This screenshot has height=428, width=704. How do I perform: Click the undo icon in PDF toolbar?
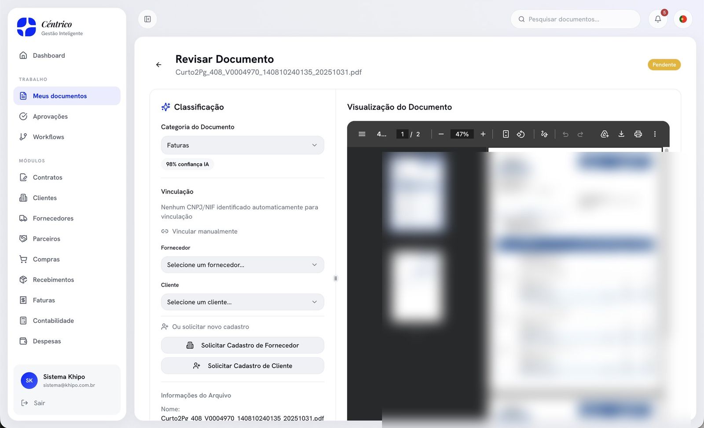565,134
